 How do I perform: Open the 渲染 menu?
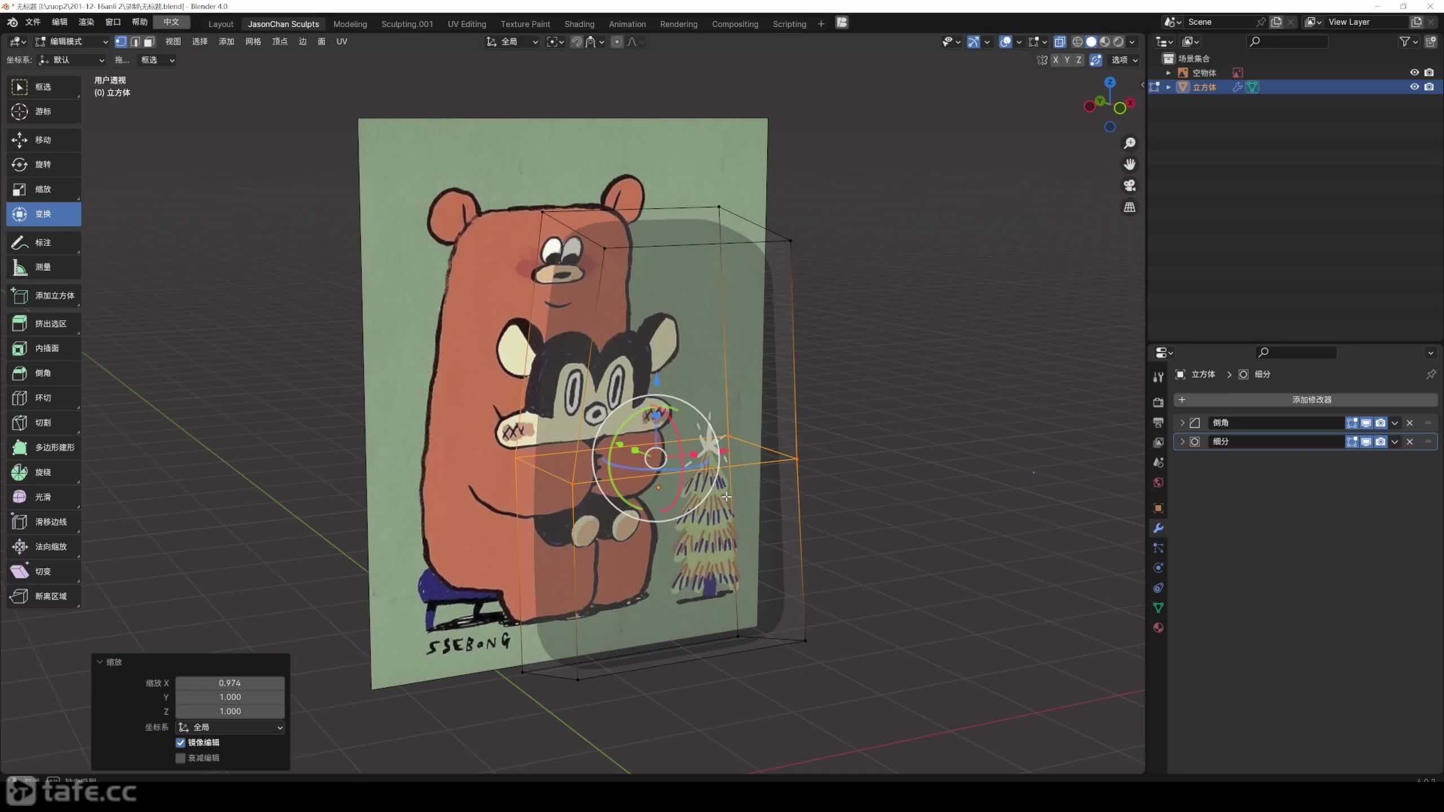tap(86, 22)
